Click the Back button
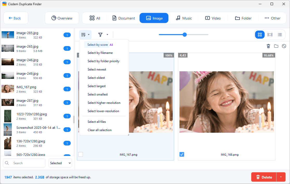The image size is (290, 184). (16, 18)
